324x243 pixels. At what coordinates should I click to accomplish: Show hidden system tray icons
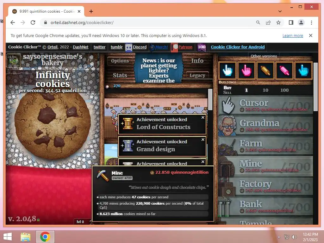279,237
